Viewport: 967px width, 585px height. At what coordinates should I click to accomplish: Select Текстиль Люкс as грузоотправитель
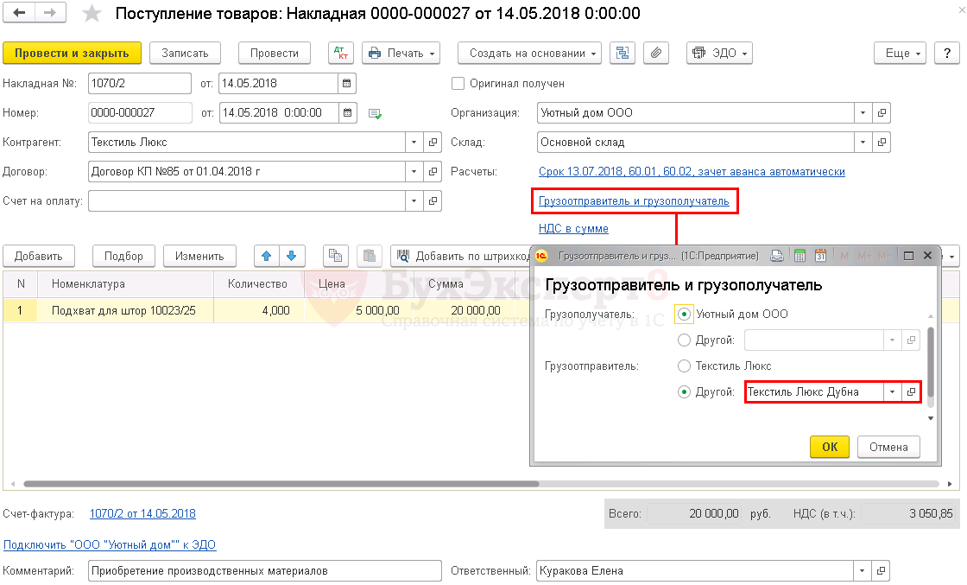click(x=685, y=366)
